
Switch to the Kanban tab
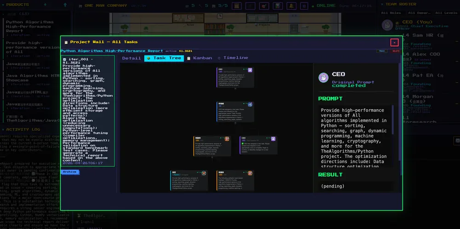[x=200, y=58]
